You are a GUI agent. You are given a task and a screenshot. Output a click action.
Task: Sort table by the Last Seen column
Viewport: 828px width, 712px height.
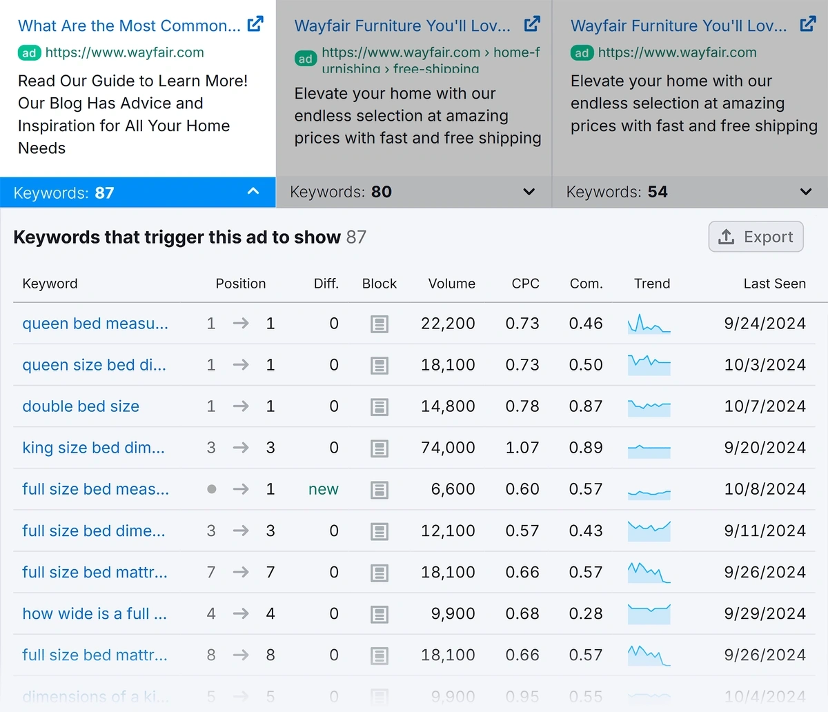tap(774, 284)
